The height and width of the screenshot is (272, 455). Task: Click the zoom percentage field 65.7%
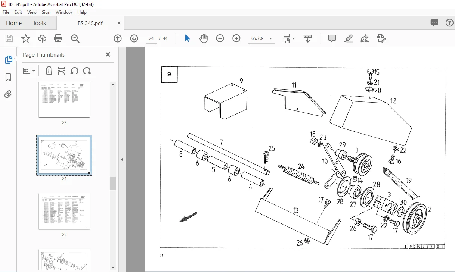click(x=257, y=38)
